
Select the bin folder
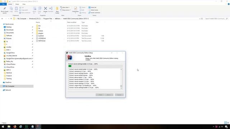(x=39, y=26)
